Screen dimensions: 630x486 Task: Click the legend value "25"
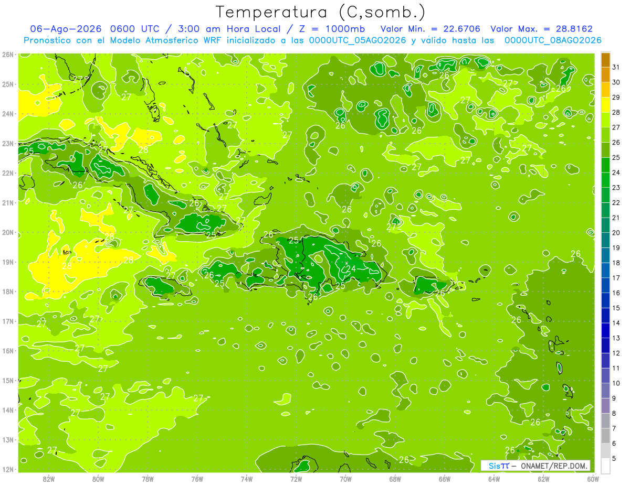[x=616, y=157]
